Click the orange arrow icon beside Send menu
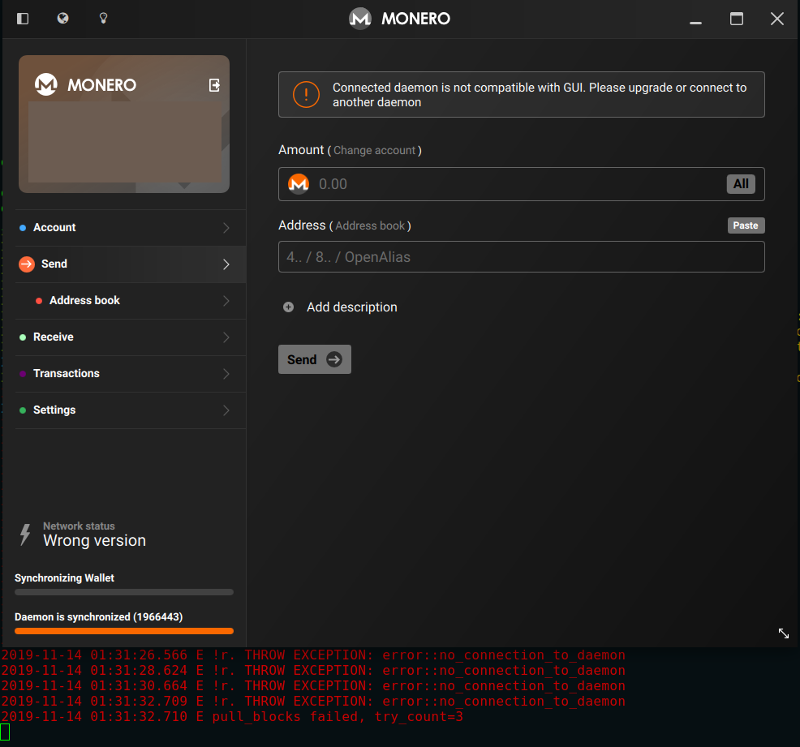 (x=27, y=264)
